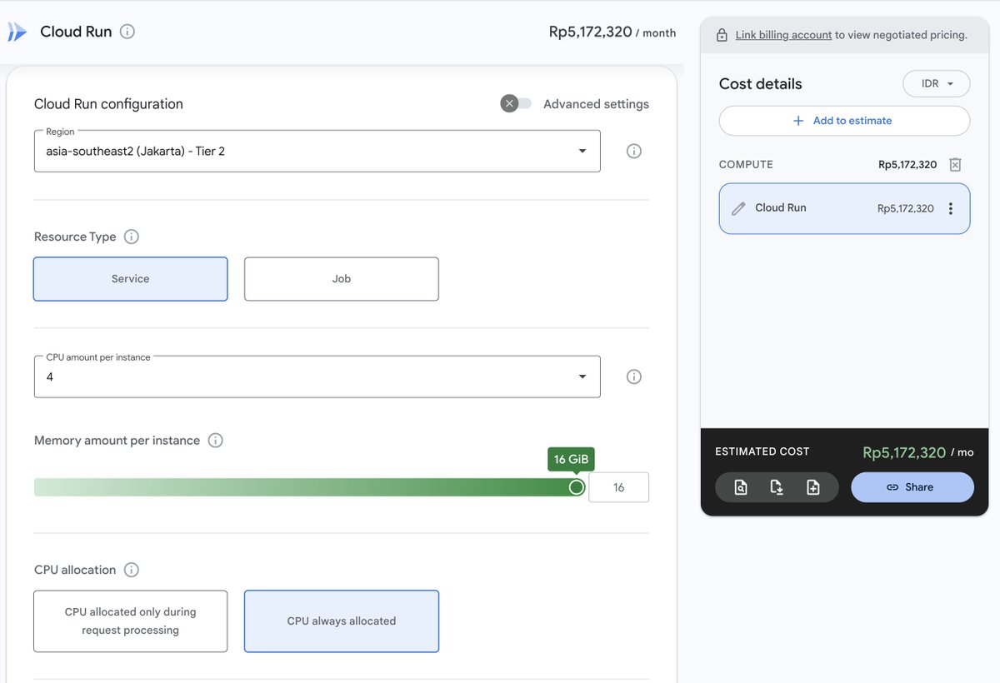
Task: Click the first estimate export icon in dark bar
Action: pos(741,487)
